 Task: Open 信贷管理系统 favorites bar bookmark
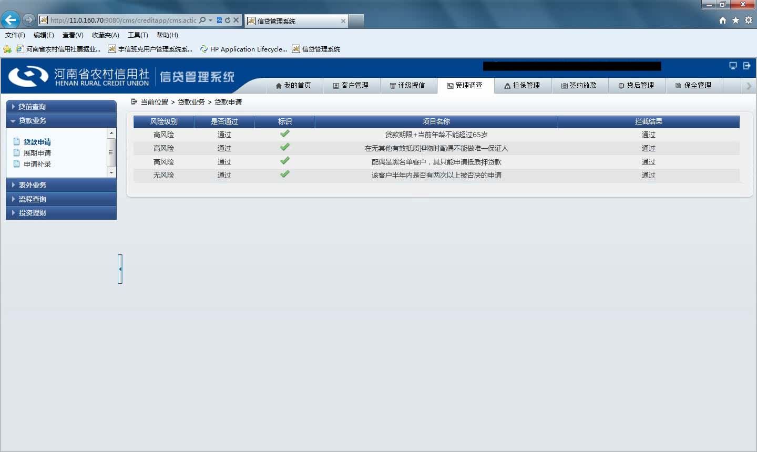click(x=316, y=49)
